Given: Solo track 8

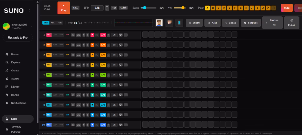Looking at the screenshot, I should 88,105.
